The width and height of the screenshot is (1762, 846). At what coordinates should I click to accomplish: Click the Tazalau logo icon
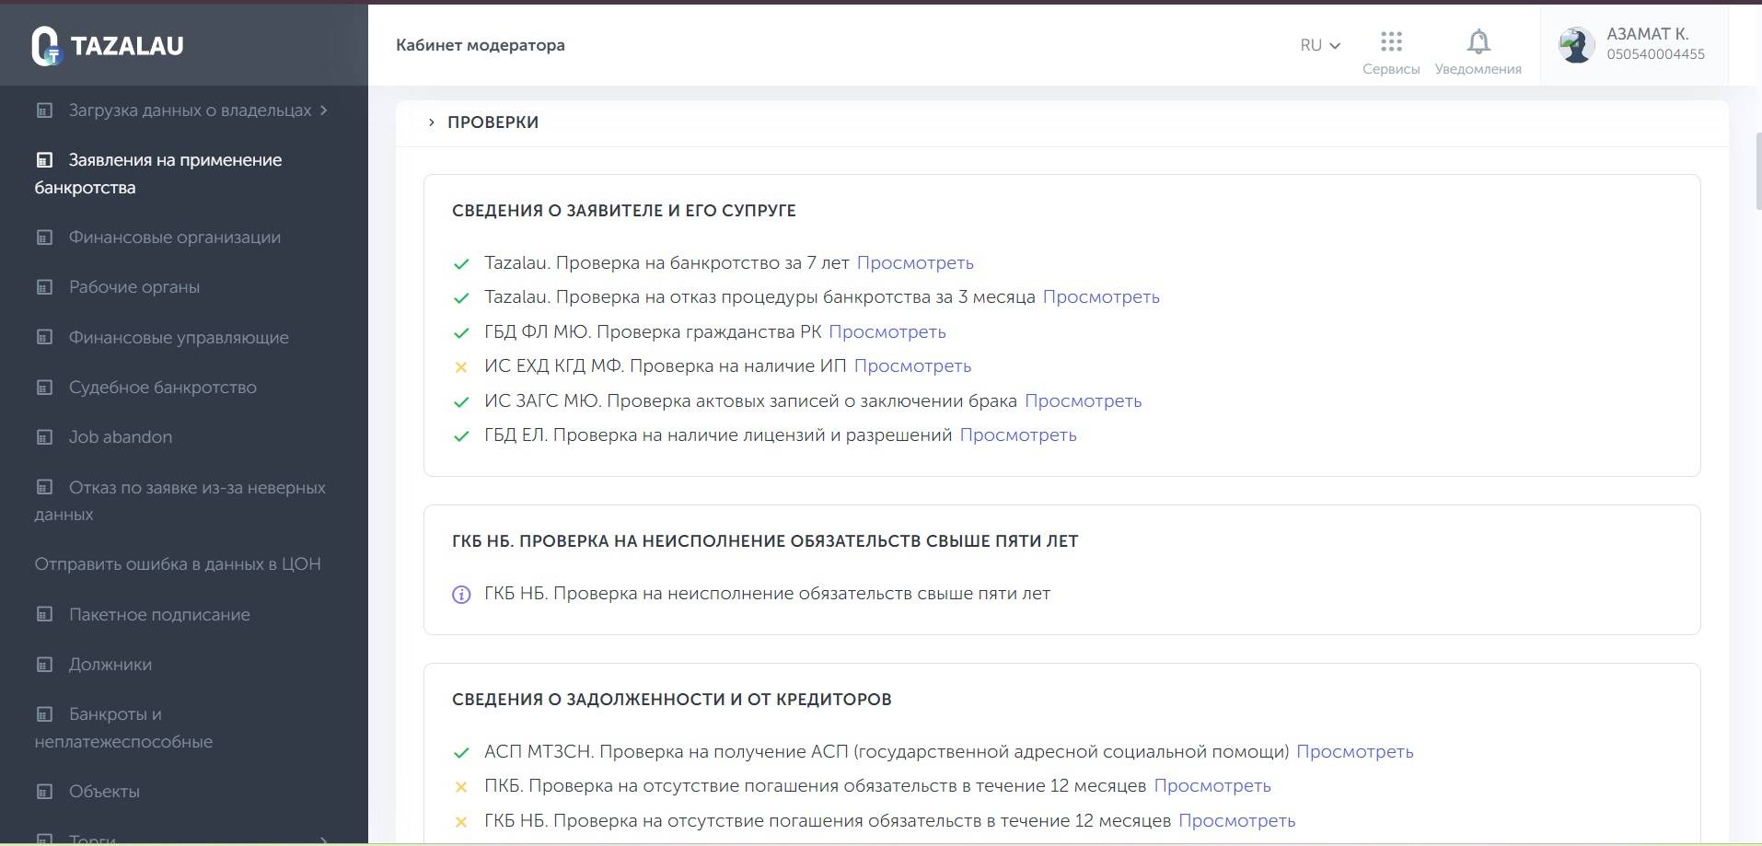(x=45, y=45)
